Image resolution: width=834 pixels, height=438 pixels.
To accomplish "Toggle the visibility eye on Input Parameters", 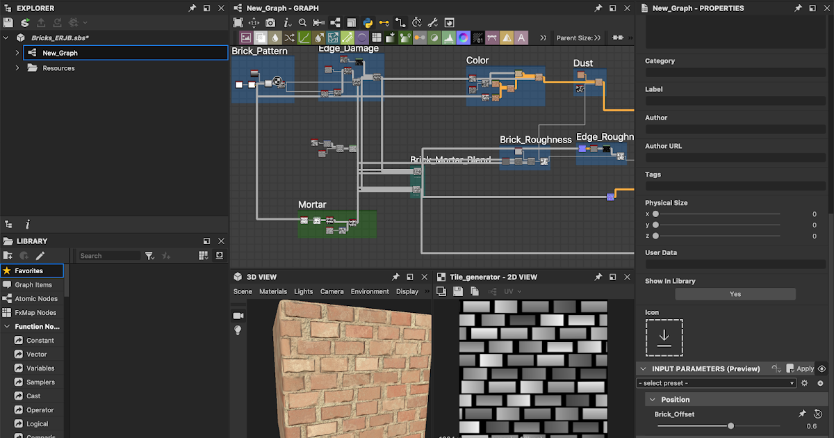I will point(822,368).
